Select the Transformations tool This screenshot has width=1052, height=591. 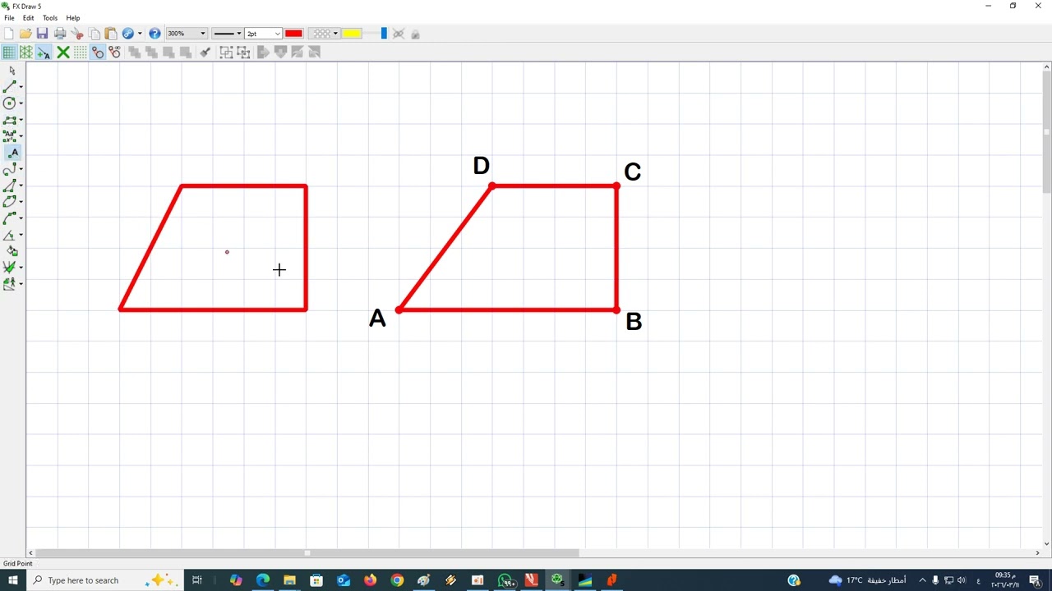(x=10, y=284)
